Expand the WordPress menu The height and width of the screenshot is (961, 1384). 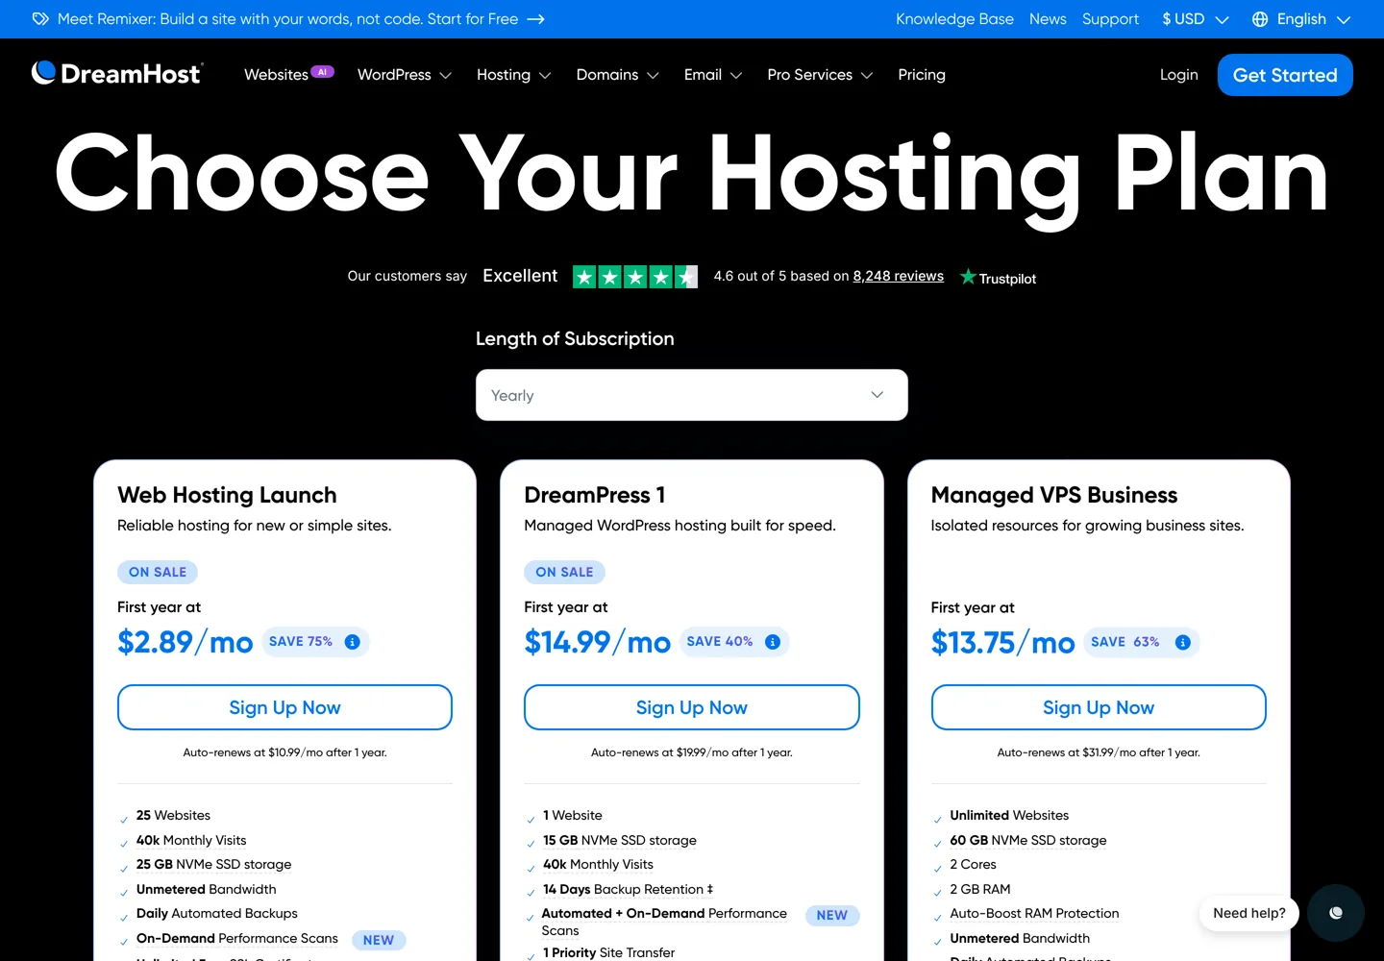[x=405, y=75]
